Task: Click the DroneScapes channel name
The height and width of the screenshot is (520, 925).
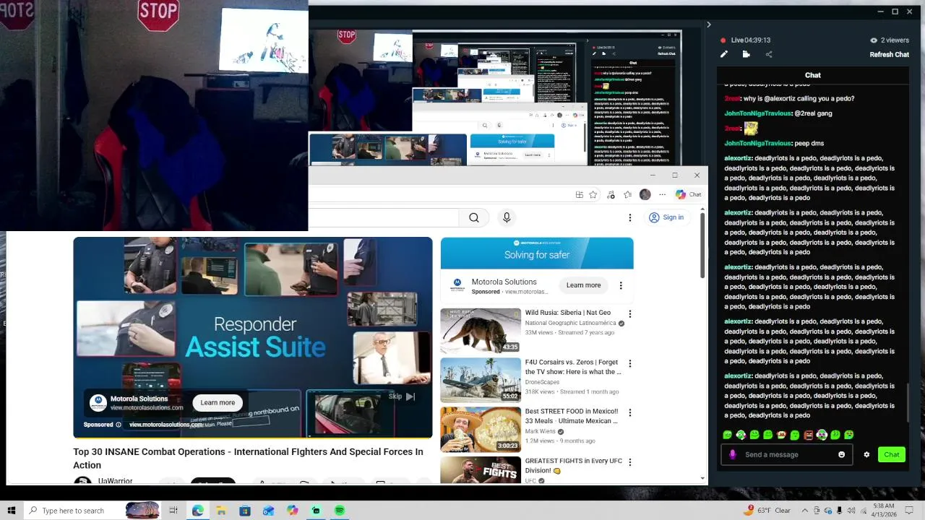Action: [542, 382]
